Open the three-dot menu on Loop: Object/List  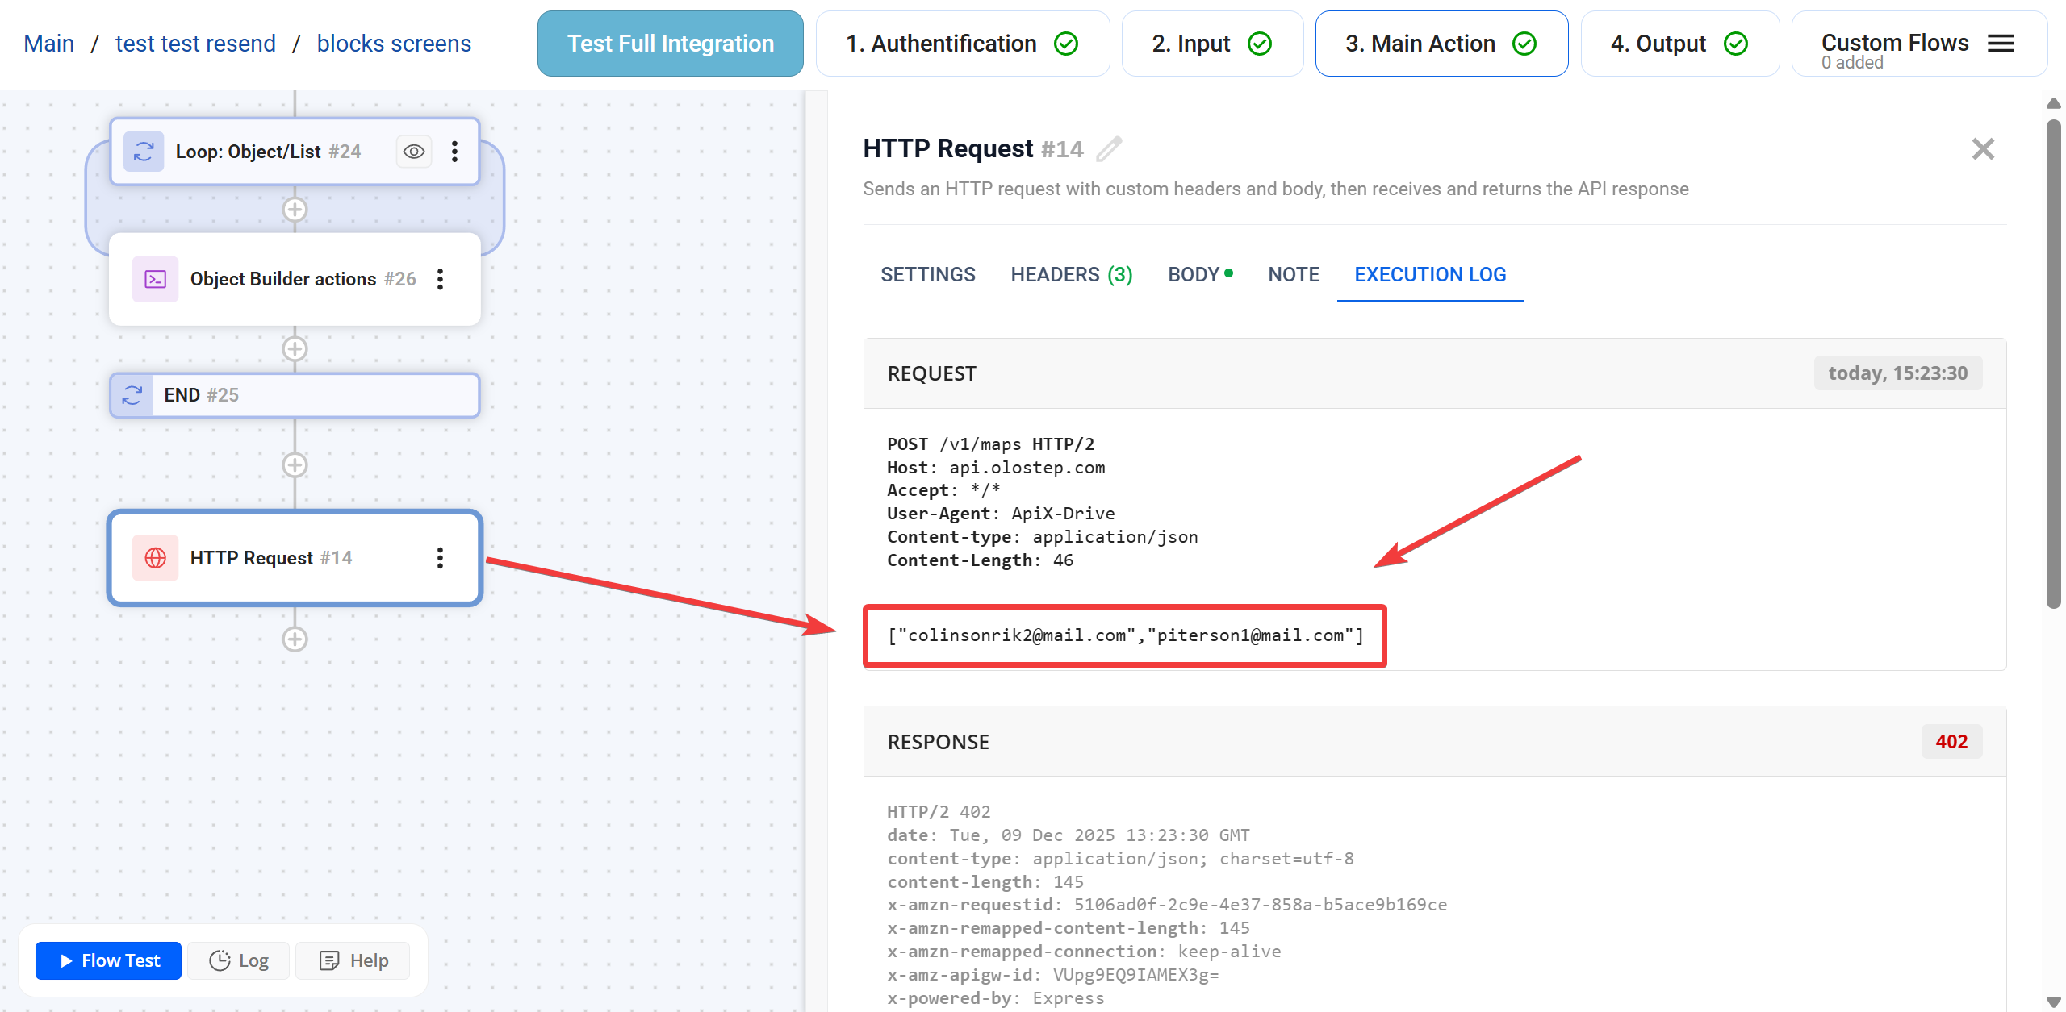point(454,151)
